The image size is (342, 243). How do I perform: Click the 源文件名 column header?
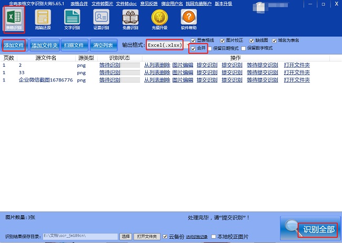coord(46,58)
